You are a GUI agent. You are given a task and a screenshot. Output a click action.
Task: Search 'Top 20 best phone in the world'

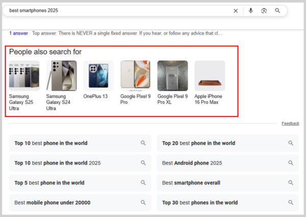228,143
